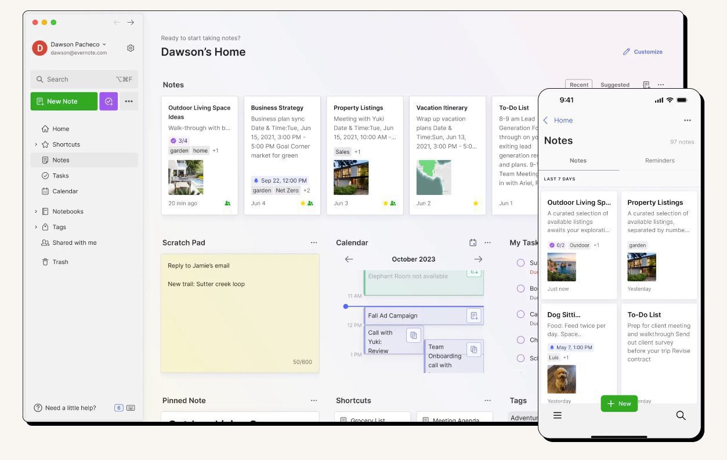Viewport: 727px width, 460px height.
Task: Click the Customize link
Action: (x=643, y=52)
